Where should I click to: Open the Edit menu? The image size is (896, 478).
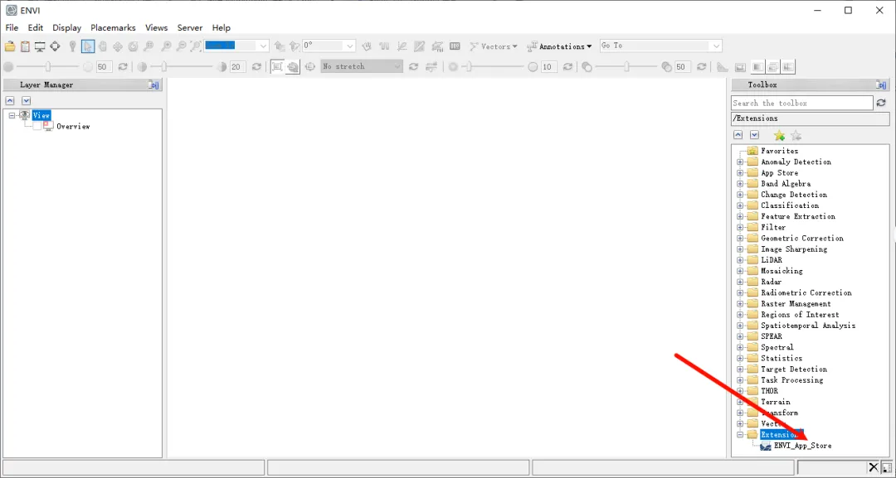[x=36, y=27]
